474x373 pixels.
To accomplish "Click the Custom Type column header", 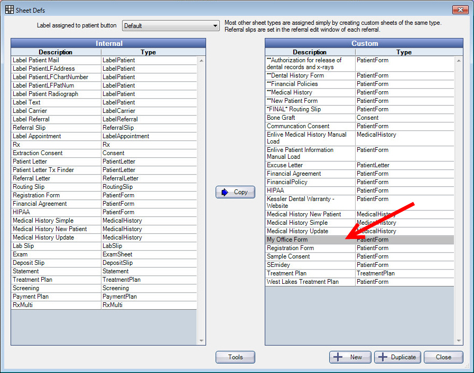I will (x=404, y=52).
